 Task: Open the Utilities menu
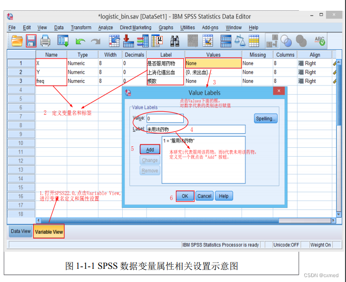(188, 27)
